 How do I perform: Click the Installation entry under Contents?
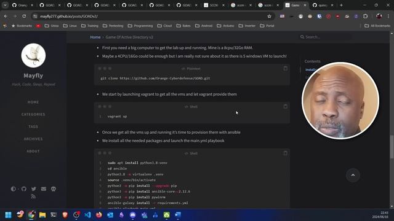coord(310,69)
